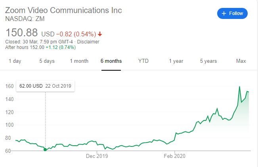The width and height of the screenshot is (258, 167).
Task: Click the Feb 2020 axis label
Action: tap(175, 156)
